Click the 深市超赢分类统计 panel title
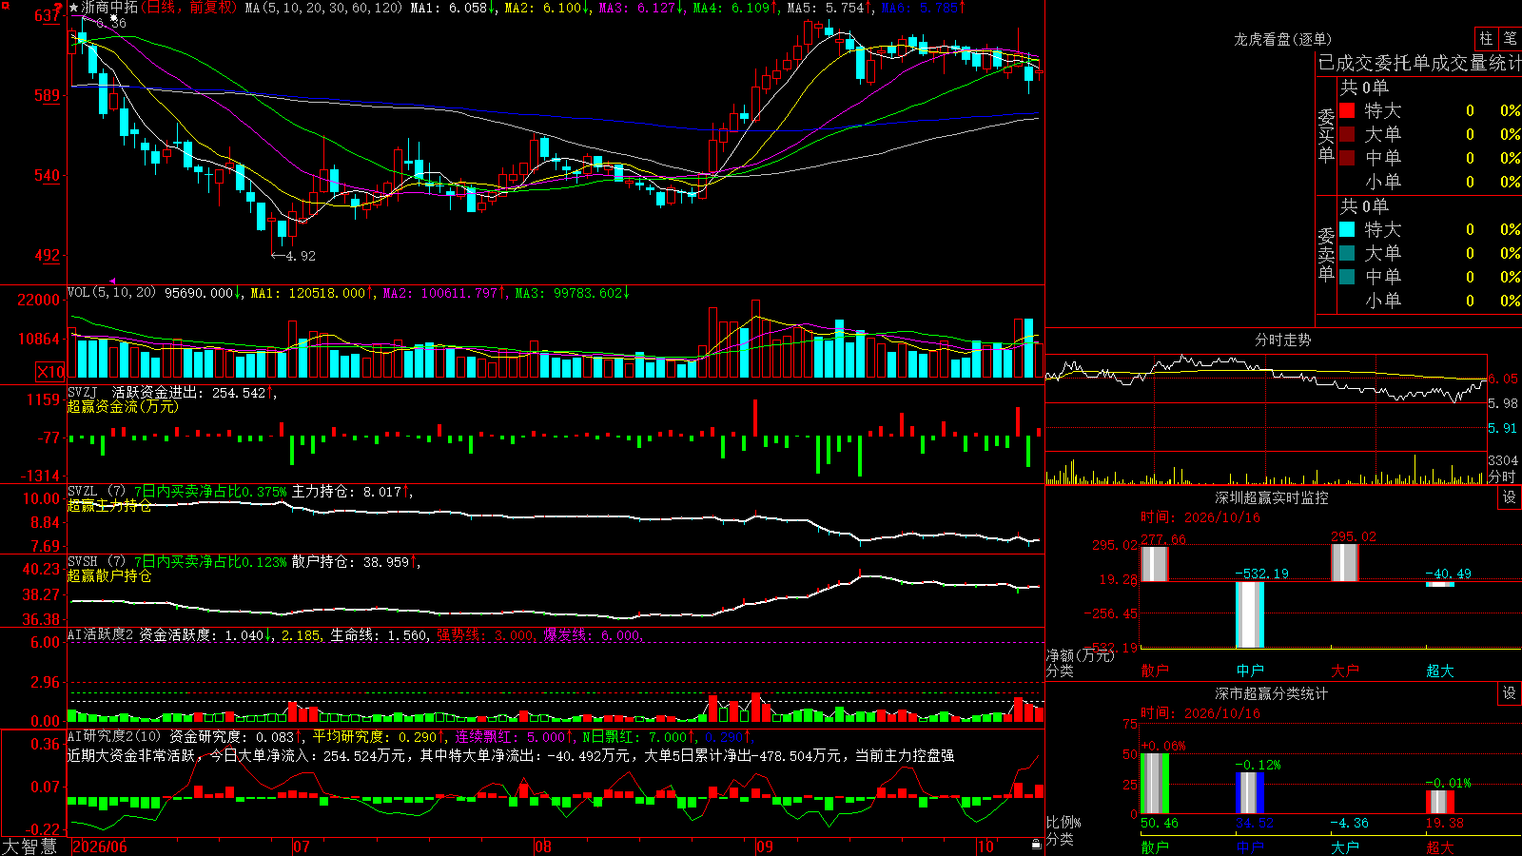This screenshot has height=856, width=1522. pyautogui.click(x=1272, y=693)
